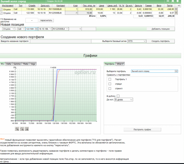This screenshot has width=184, height=164.
Task: Expand the "До исп." days dropdown
Action: point(123,100)
